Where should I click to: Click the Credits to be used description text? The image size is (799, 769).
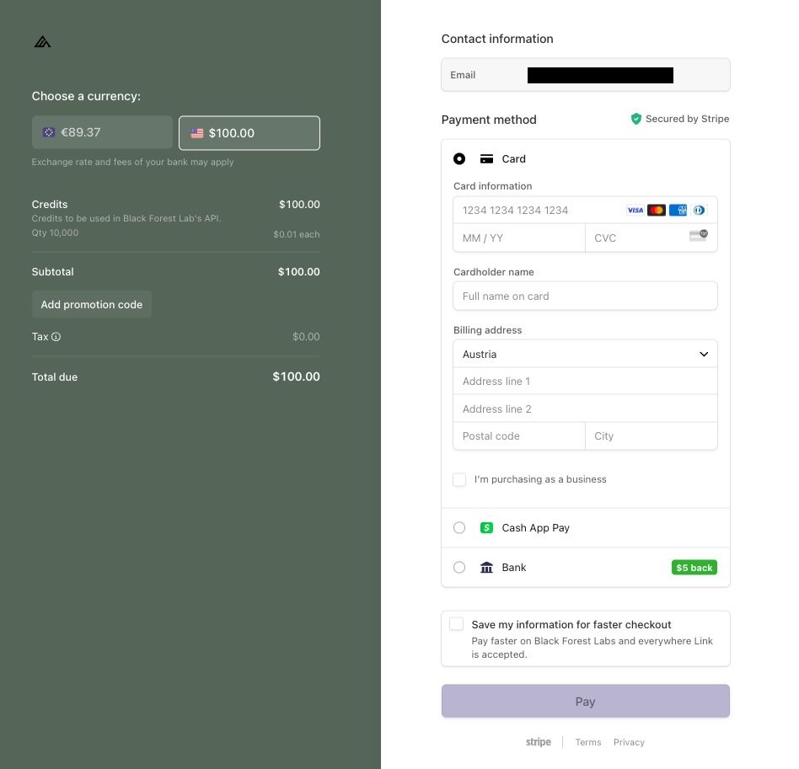click(126, 218)
